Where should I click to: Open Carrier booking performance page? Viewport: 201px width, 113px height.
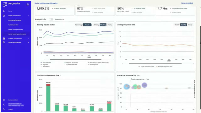pos(17,34)
